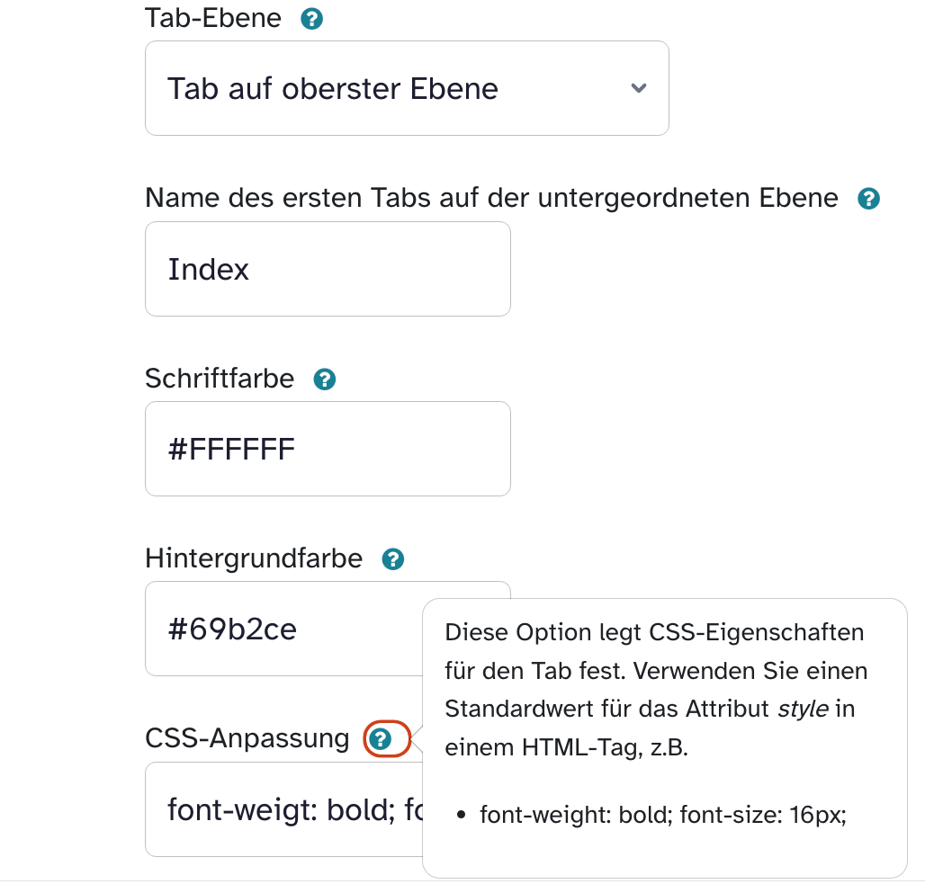Viewport: 925px width, 884px height.
Task: Click the 'Hintergrundfarbe' label
Action: point(254,558)
